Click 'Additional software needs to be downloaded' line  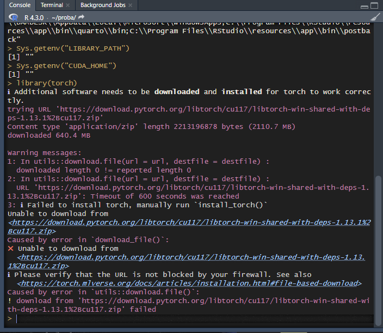tap(189, 96)
